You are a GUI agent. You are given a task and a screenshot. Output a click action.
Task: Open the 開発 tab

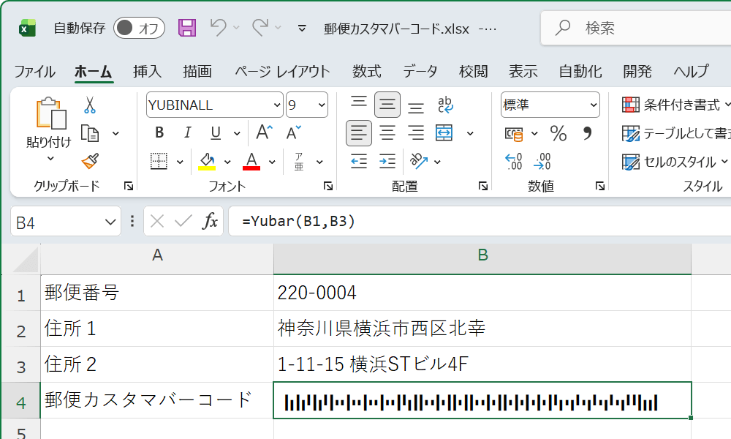(x=637, y=72)
